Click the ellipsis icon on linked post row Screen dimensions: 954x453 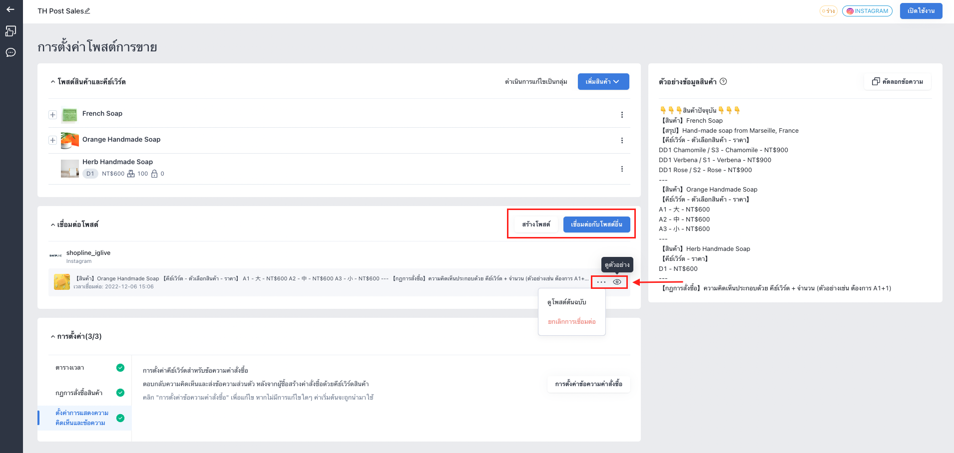[601, 282]
